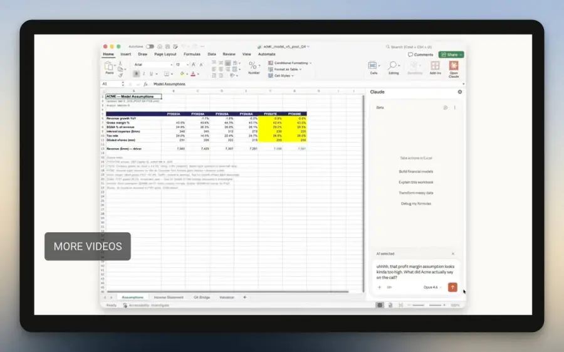
Task: Select cell A1 'ACME — Model Assumptions'
Action: coord(133,97)
